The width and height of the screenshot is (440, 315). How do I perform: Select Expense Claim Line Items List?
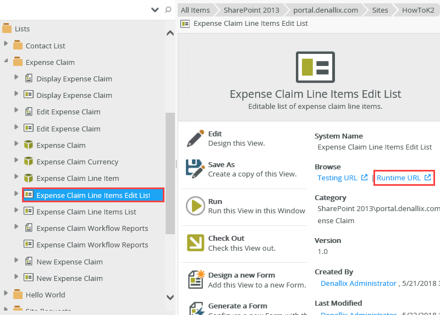(86, 212)
